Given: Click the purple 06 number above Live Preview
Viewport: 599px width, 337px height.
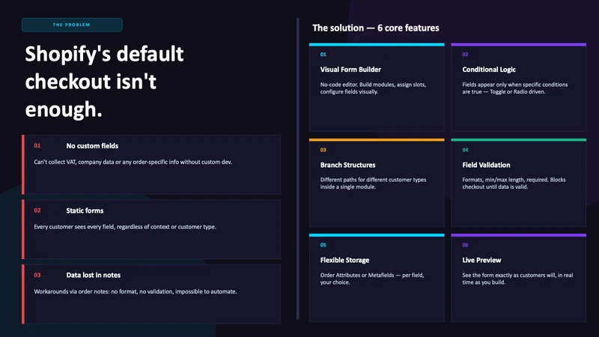Looking at the screenshot, I should point(465,245).
